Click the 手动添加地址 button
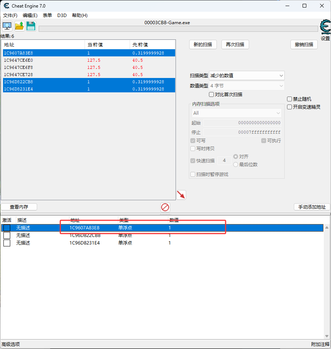The image size is (331, 349). tap(312, 207)
